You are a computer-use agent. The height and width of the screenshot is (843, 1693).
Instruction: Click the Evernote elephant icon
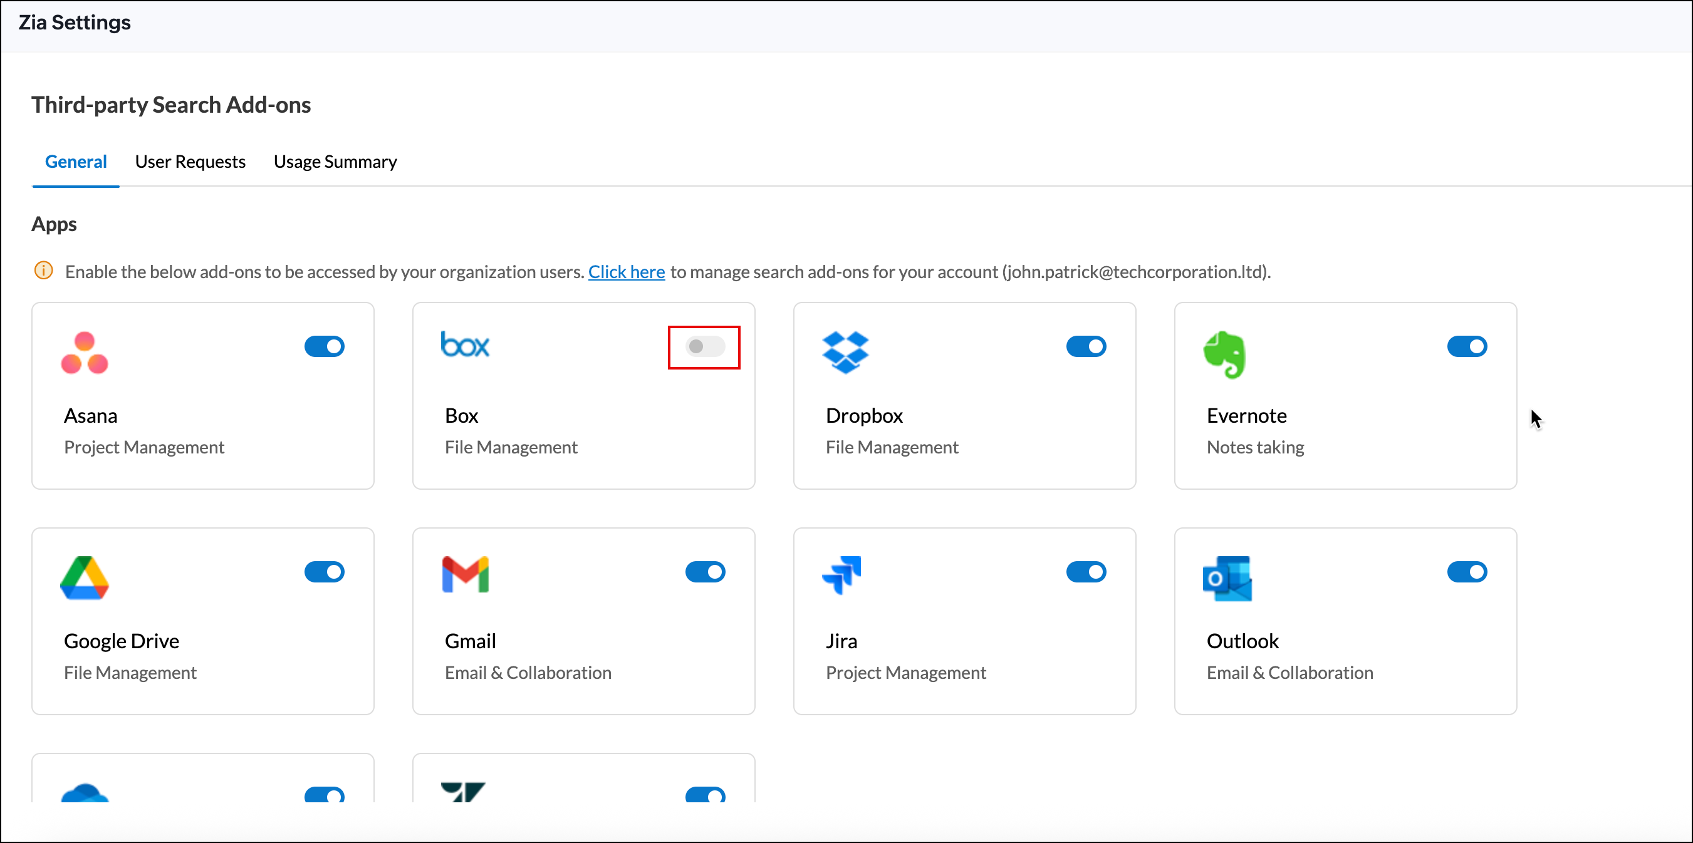click(x=1224, y=355)
